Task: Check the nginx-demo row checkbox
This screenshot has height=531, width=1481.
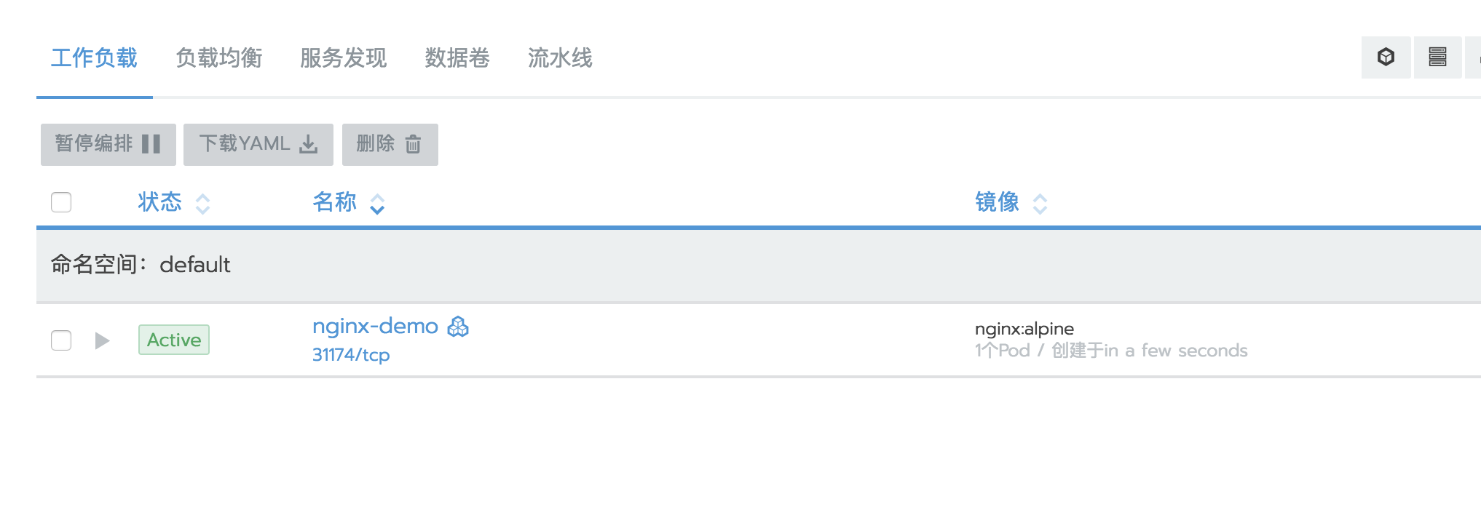Action: coord(61,340)
